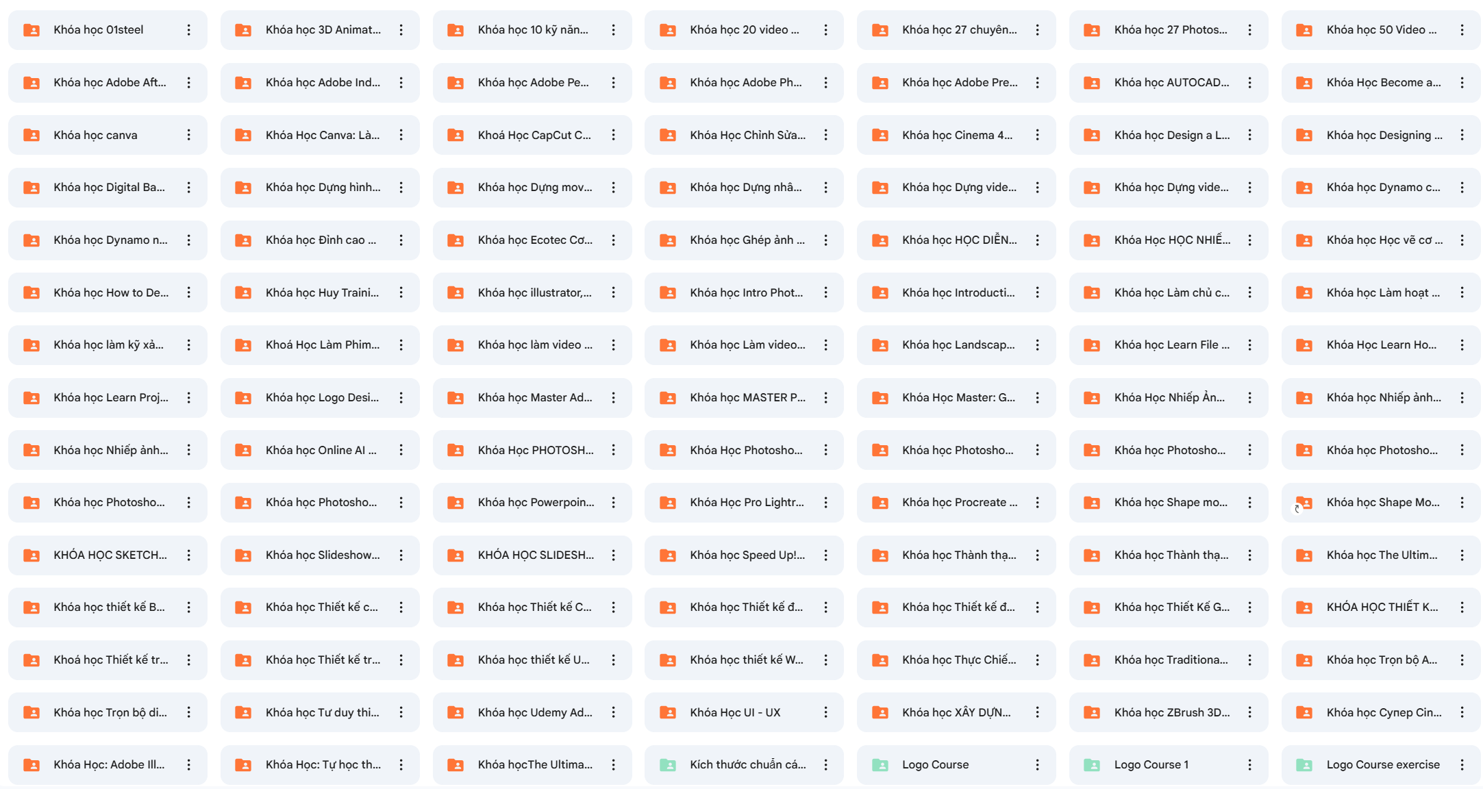1483x789 pixels.
Task: Click the orange shared-folder icon of Khóa học 01steel
Action: click(x=32, y=30)
